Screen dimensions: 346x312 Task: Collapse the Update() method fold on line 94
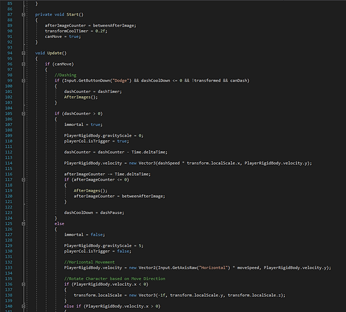pyautogui.click(x=24, y=53)
